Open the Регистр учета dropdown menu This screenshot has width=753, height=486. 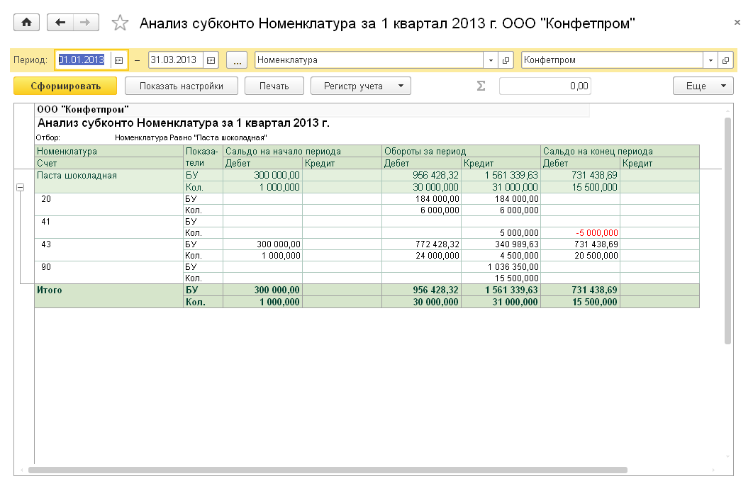pyautogui.click(x=361, y=86)
